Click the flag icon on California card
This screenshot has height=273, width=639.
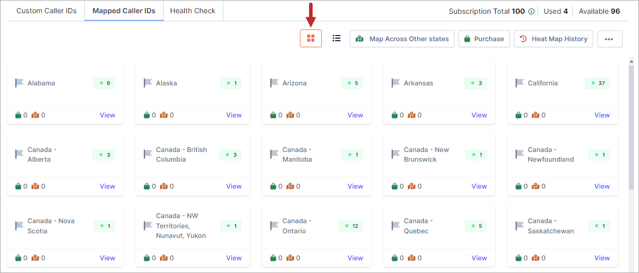pos(520,83)
